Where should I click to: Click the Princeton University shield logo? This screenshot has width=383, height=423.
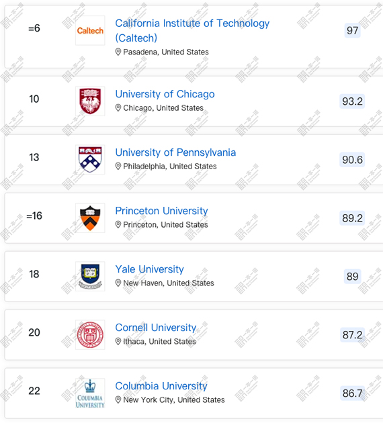tap(90, 218)
